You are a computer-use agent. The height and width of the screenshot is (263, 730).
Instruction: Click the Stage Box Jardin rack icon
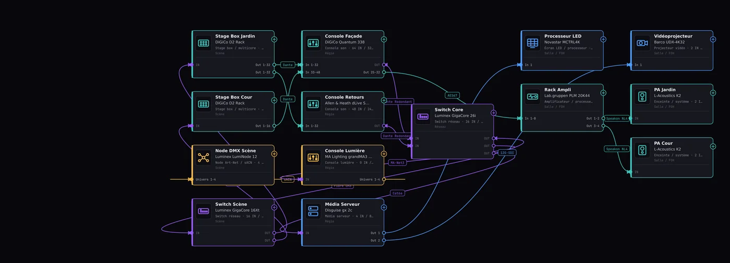click(204, 43)
